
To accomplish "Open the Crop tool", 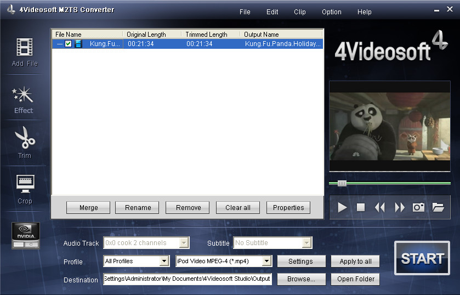I will click(25, 185).
